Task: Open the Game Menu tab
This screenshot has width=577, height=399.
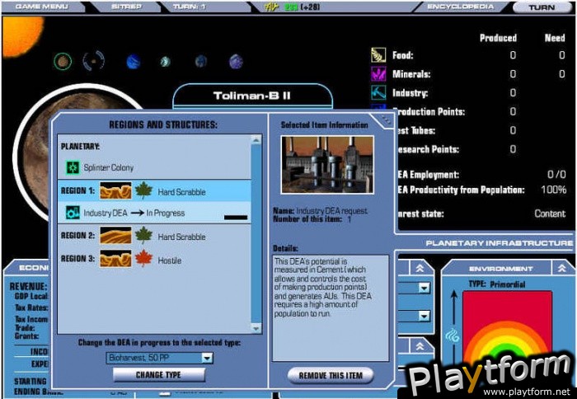Action: point(41,7)
